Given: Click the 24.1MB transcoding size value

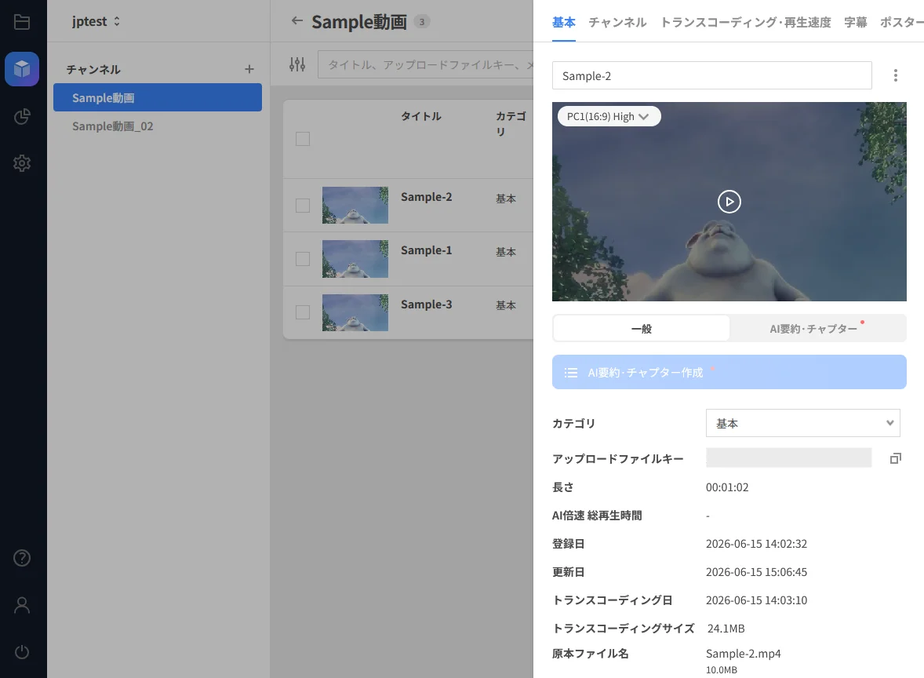Looking at the screenshot, I should tap(726, 629).
